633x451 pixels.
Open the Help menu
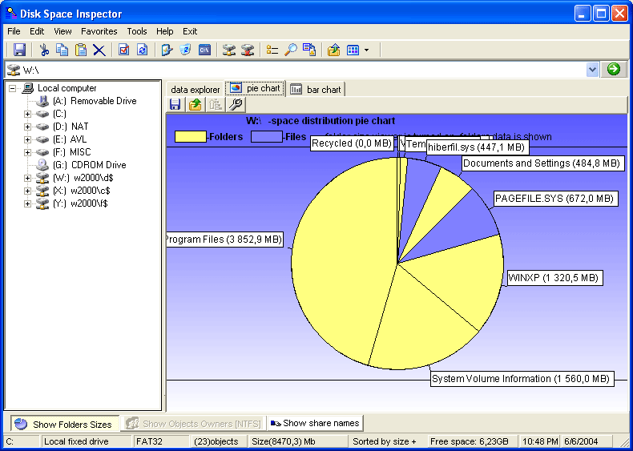coord(165,31)
